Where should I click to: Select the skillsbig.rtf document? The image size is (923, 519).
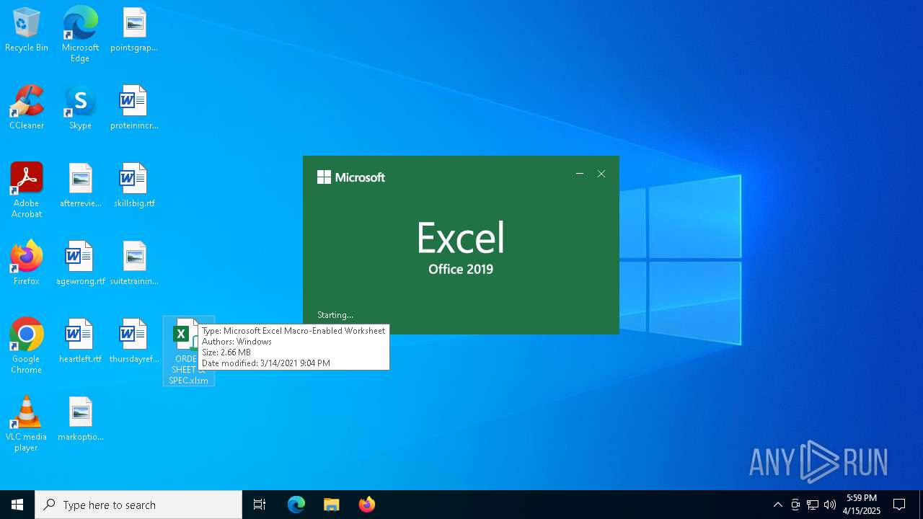134,186
